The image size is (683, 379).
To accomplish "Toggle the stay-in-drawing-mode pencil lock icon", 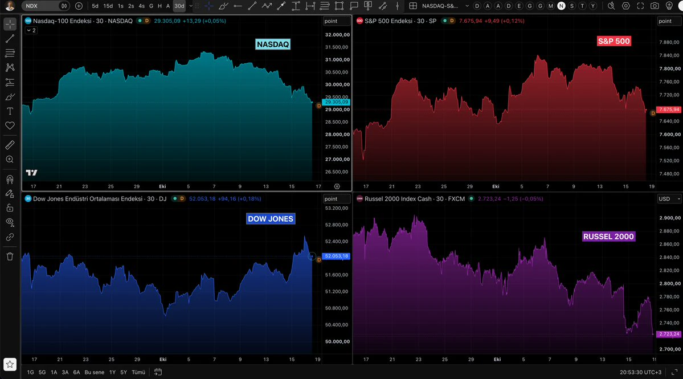I will 10,193.
